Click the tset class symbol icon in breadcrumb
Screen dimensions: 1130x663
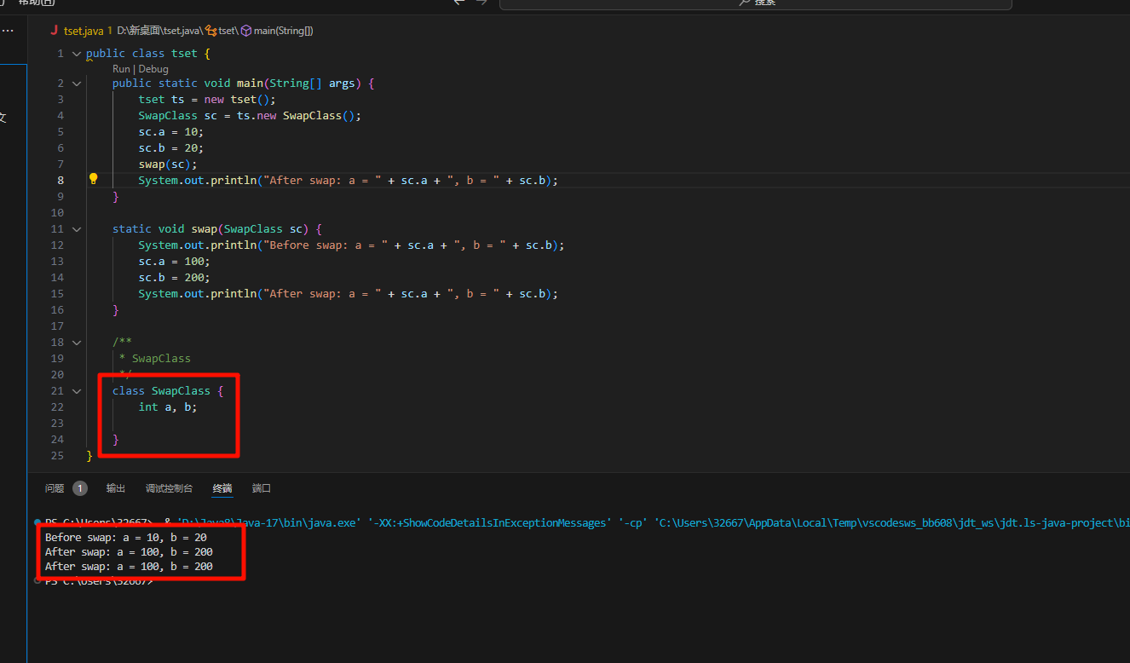tap(210, 31)
